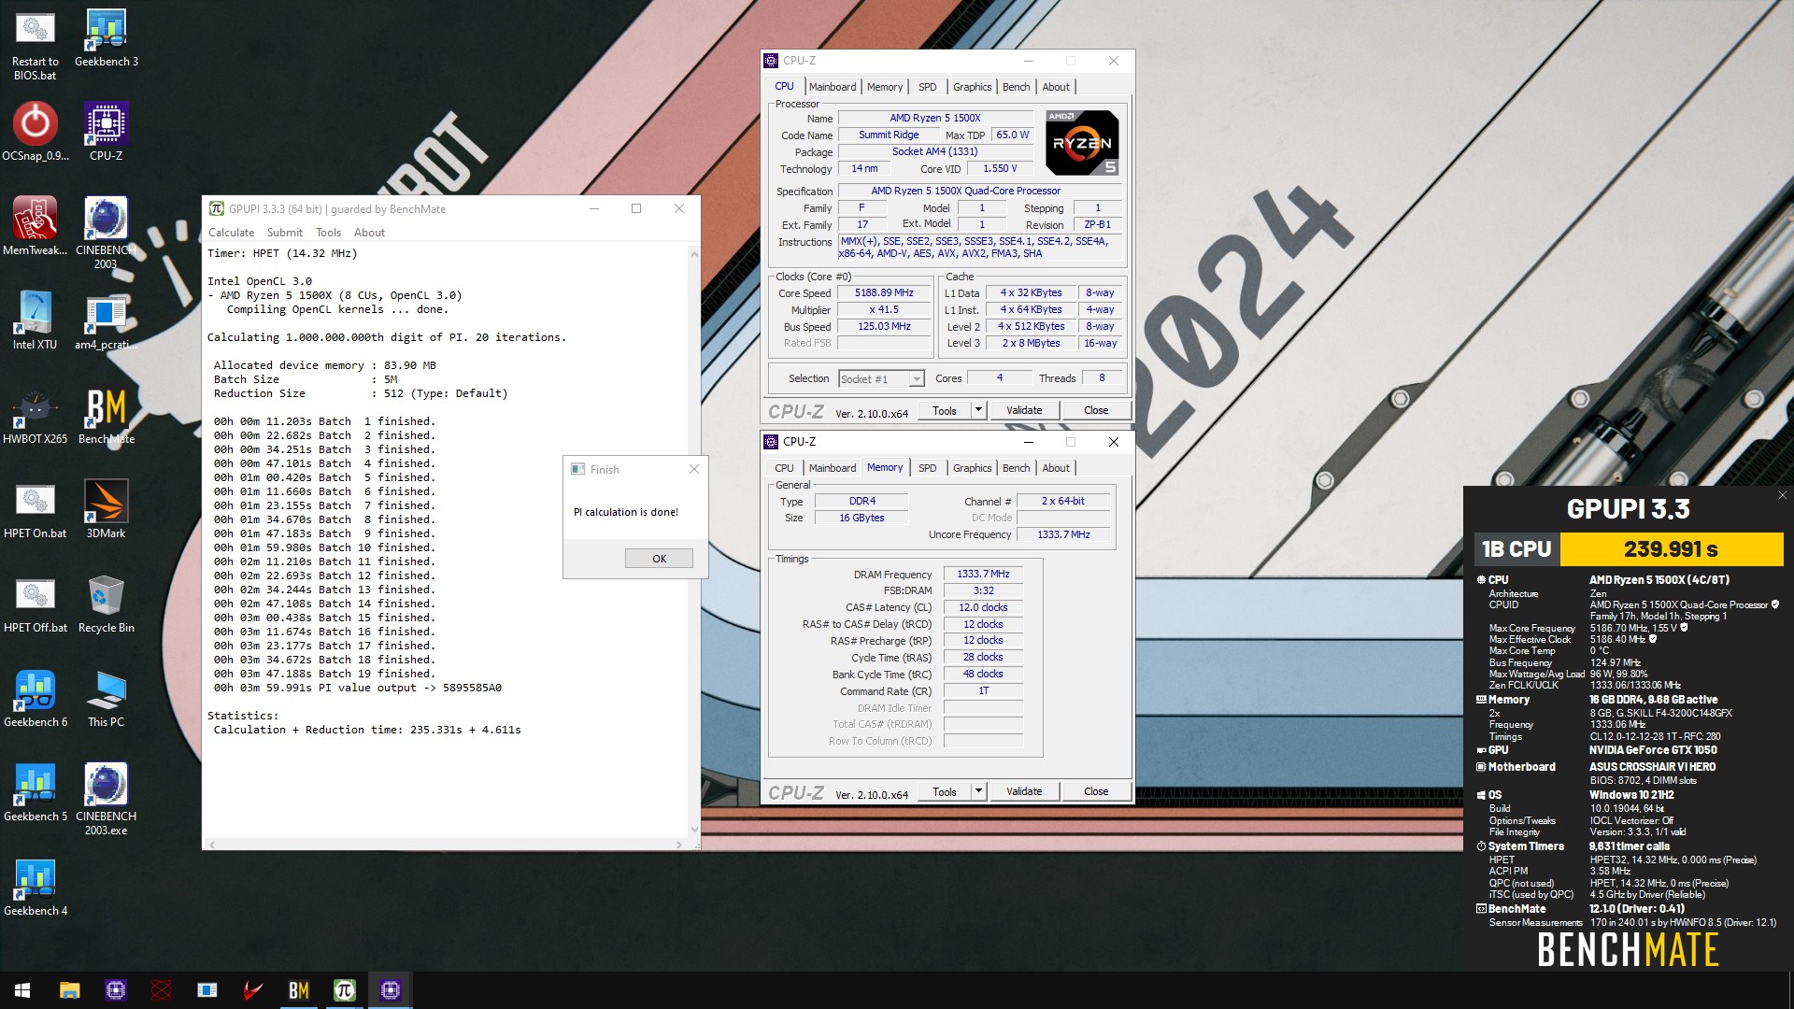Click the red checkmark taskbar icon
This screenshot has height=1009, width=1794.
[253, 990]
